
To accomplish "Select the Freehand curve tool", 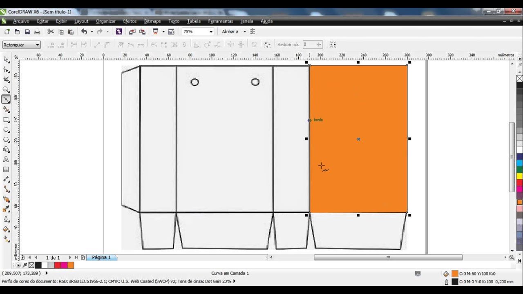I will [6, 99].
